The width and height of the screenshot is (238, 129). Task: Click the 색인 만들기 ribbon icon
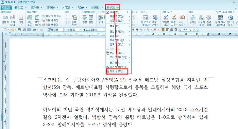(x=37, y=20)
